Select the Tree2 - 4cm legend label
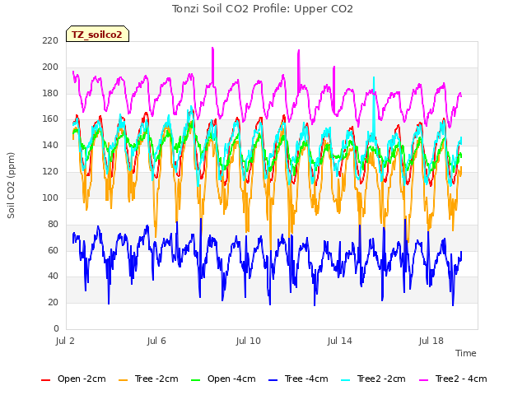This screenshot has width=527, height=395. [x=461, y=379]
